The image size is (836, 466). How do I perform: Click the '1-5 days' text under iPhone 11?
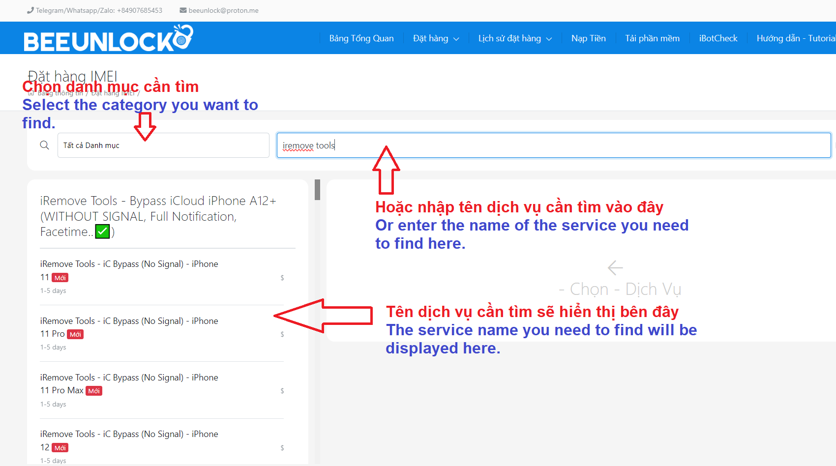[x=53, y=291]
